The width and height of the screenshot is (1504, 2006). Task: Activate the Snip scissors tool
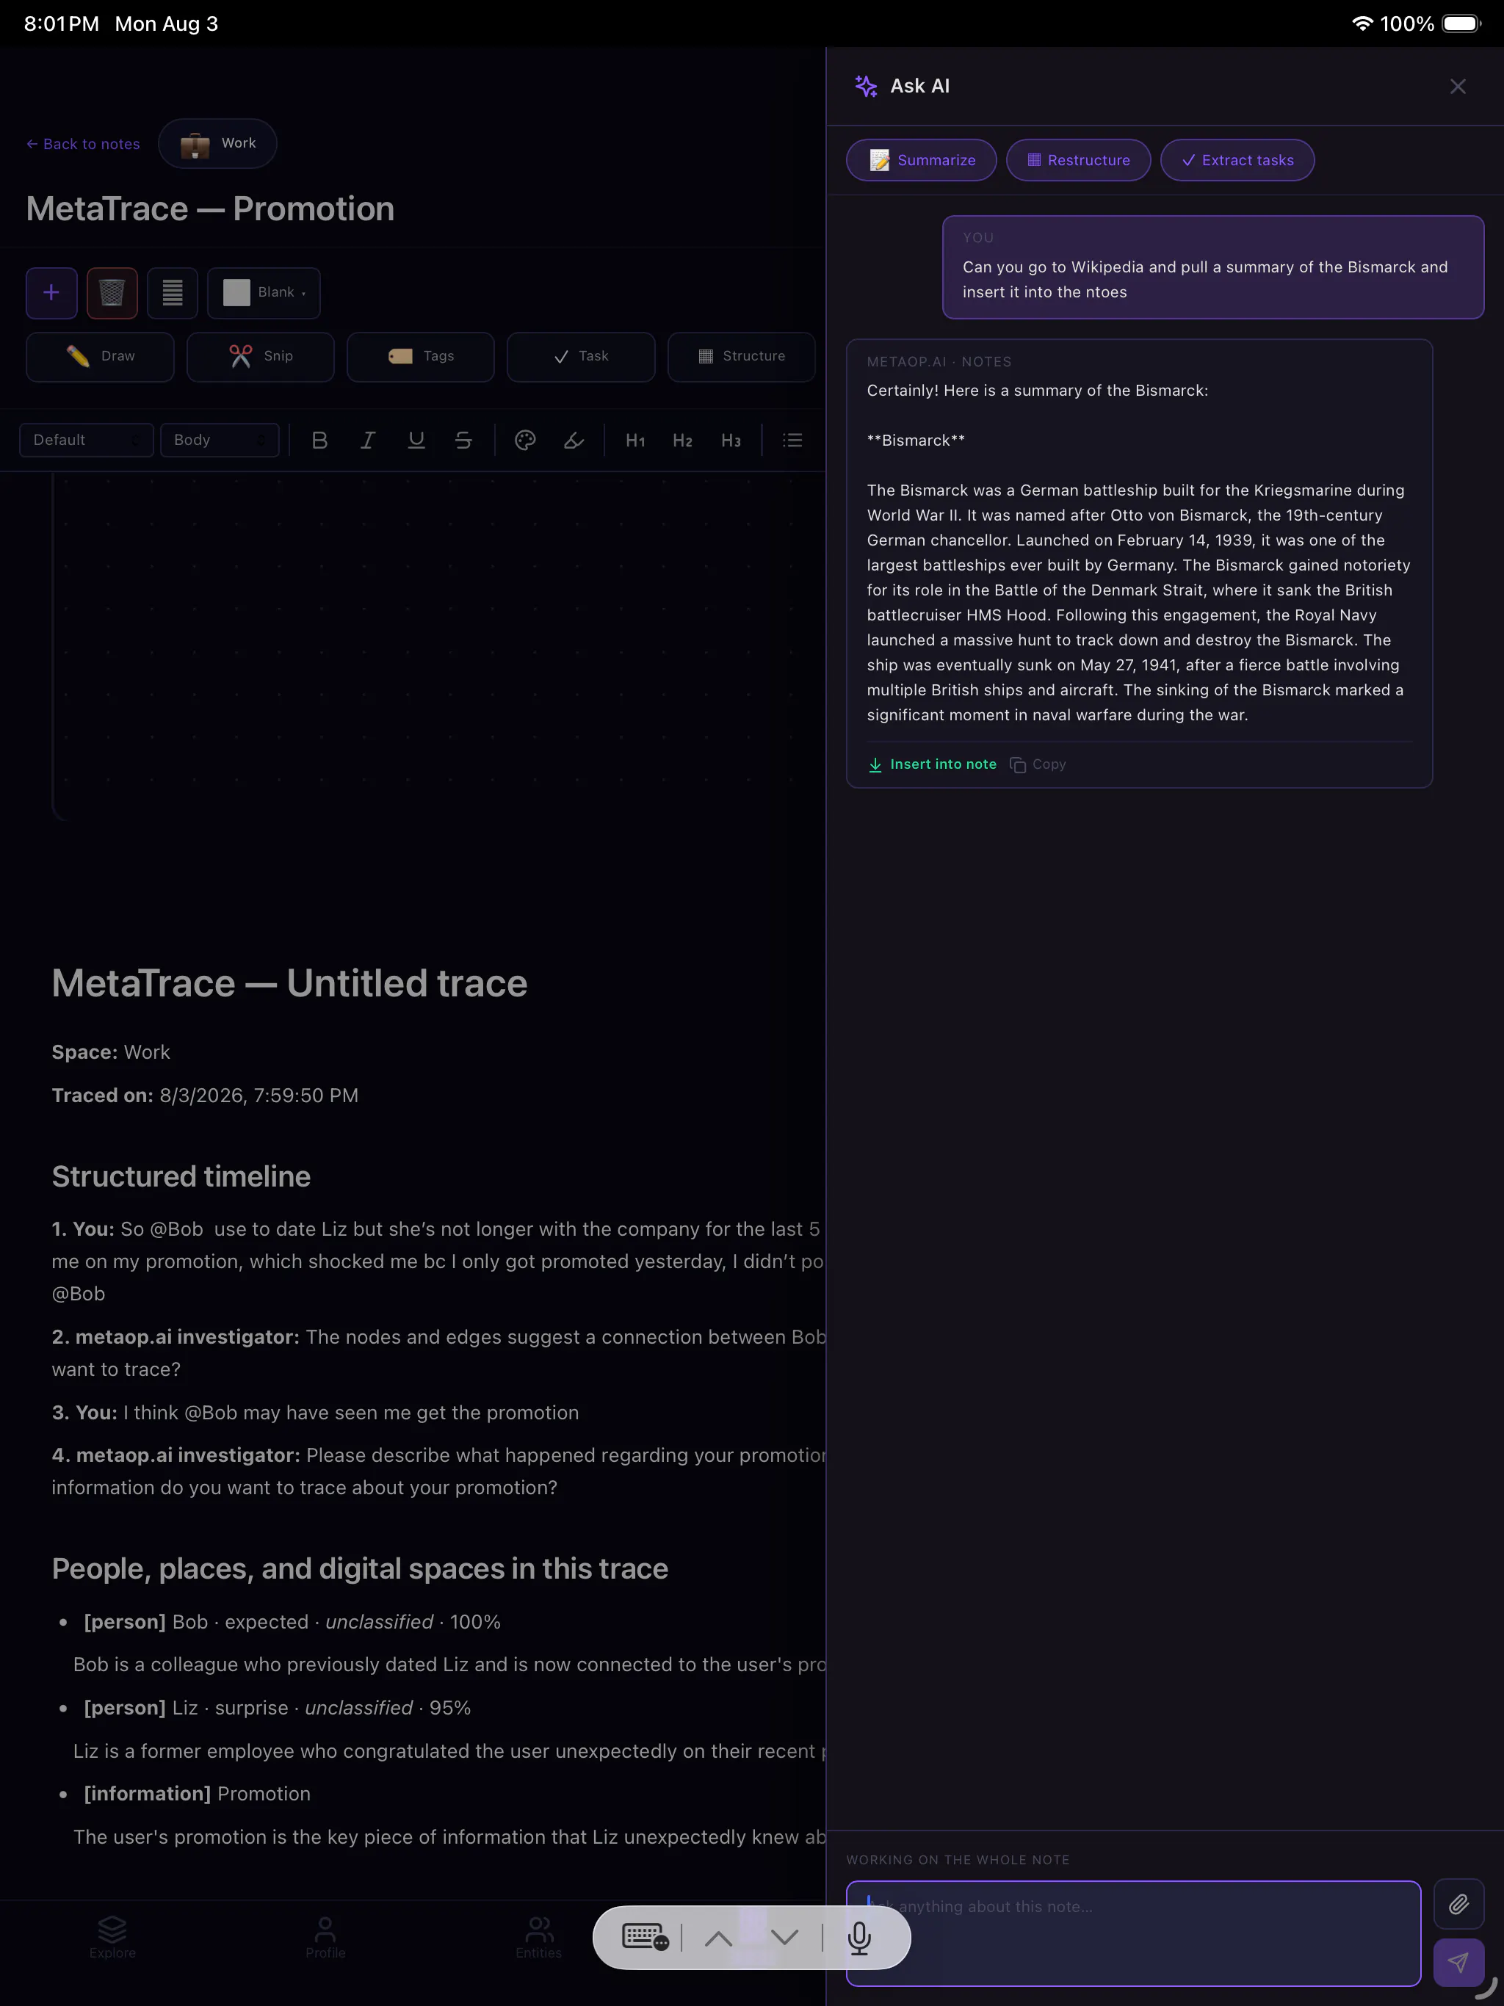[x=261, y=356]
